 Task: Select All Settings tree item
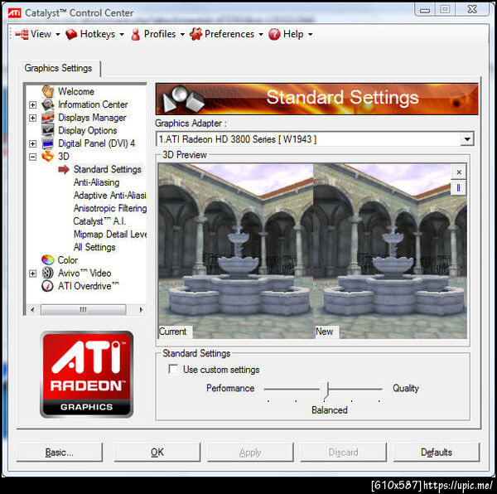pos(94,247)
